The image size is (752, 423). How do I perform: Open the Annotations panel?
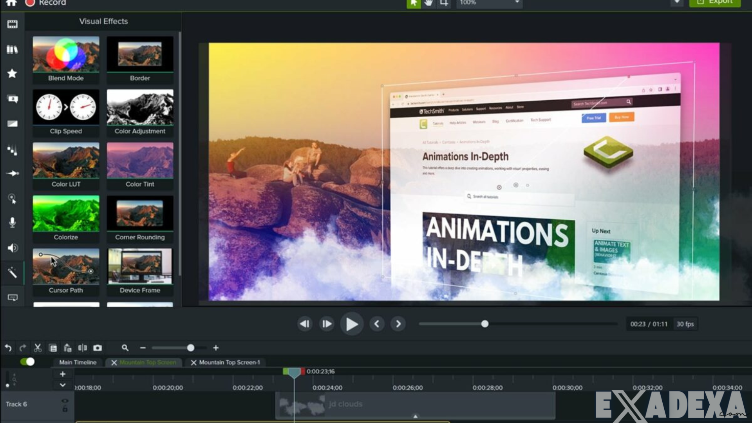[13, 99]
